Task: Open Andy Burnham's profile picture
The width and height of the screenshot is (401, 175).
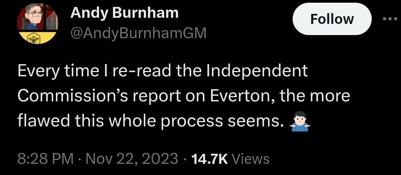Action: pos(37,22)
